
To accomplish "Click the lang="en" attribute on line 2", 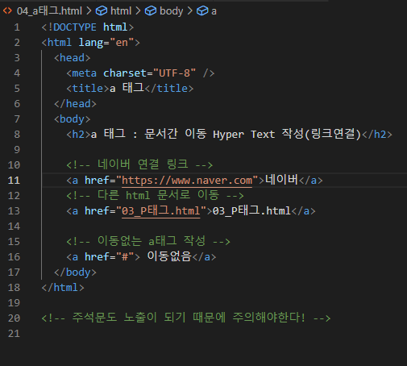I will (x=106, y=43).
